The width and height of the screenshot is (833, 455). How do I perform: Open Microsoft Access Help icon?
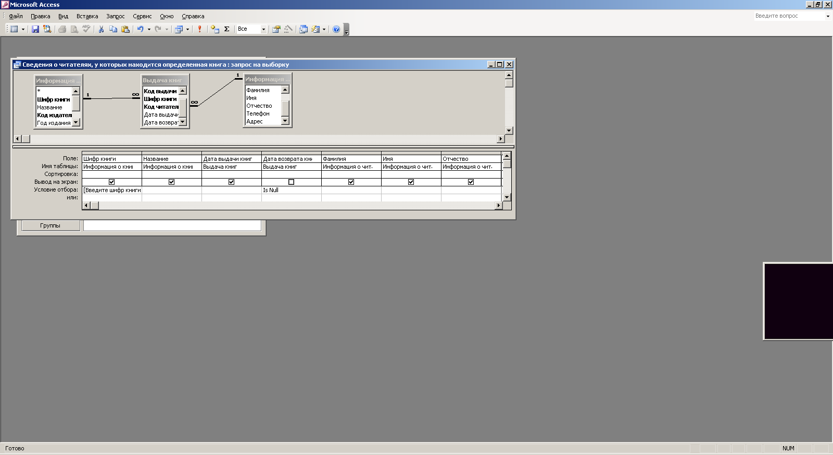pos(336,29)
